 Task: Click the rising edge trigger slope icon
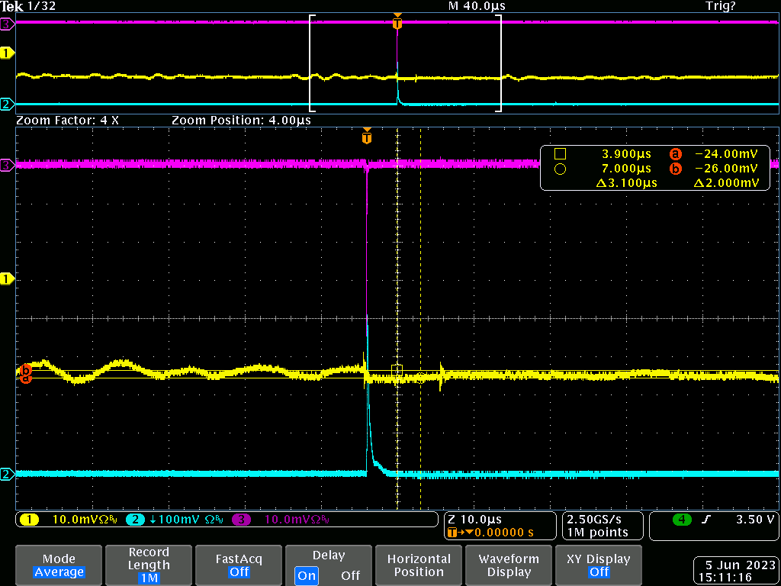[705, 520]
